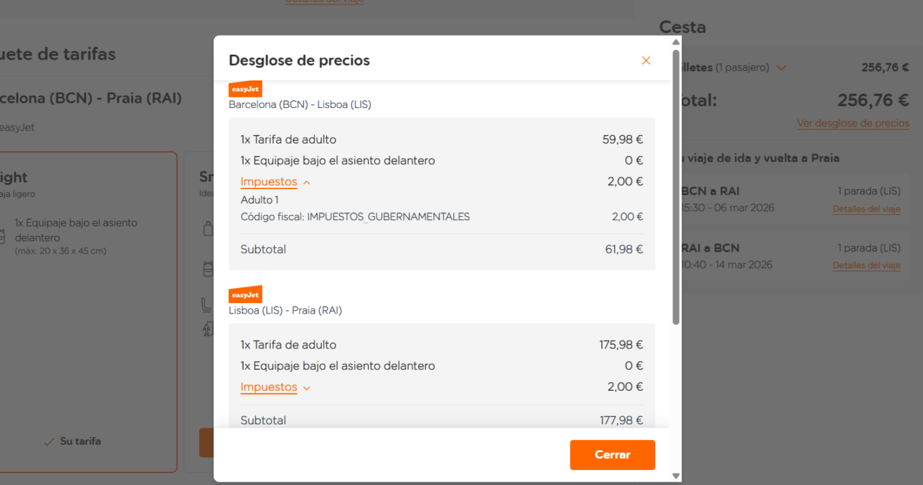Open Detalles del viaje for RAI a BCN

click(866, 266)
